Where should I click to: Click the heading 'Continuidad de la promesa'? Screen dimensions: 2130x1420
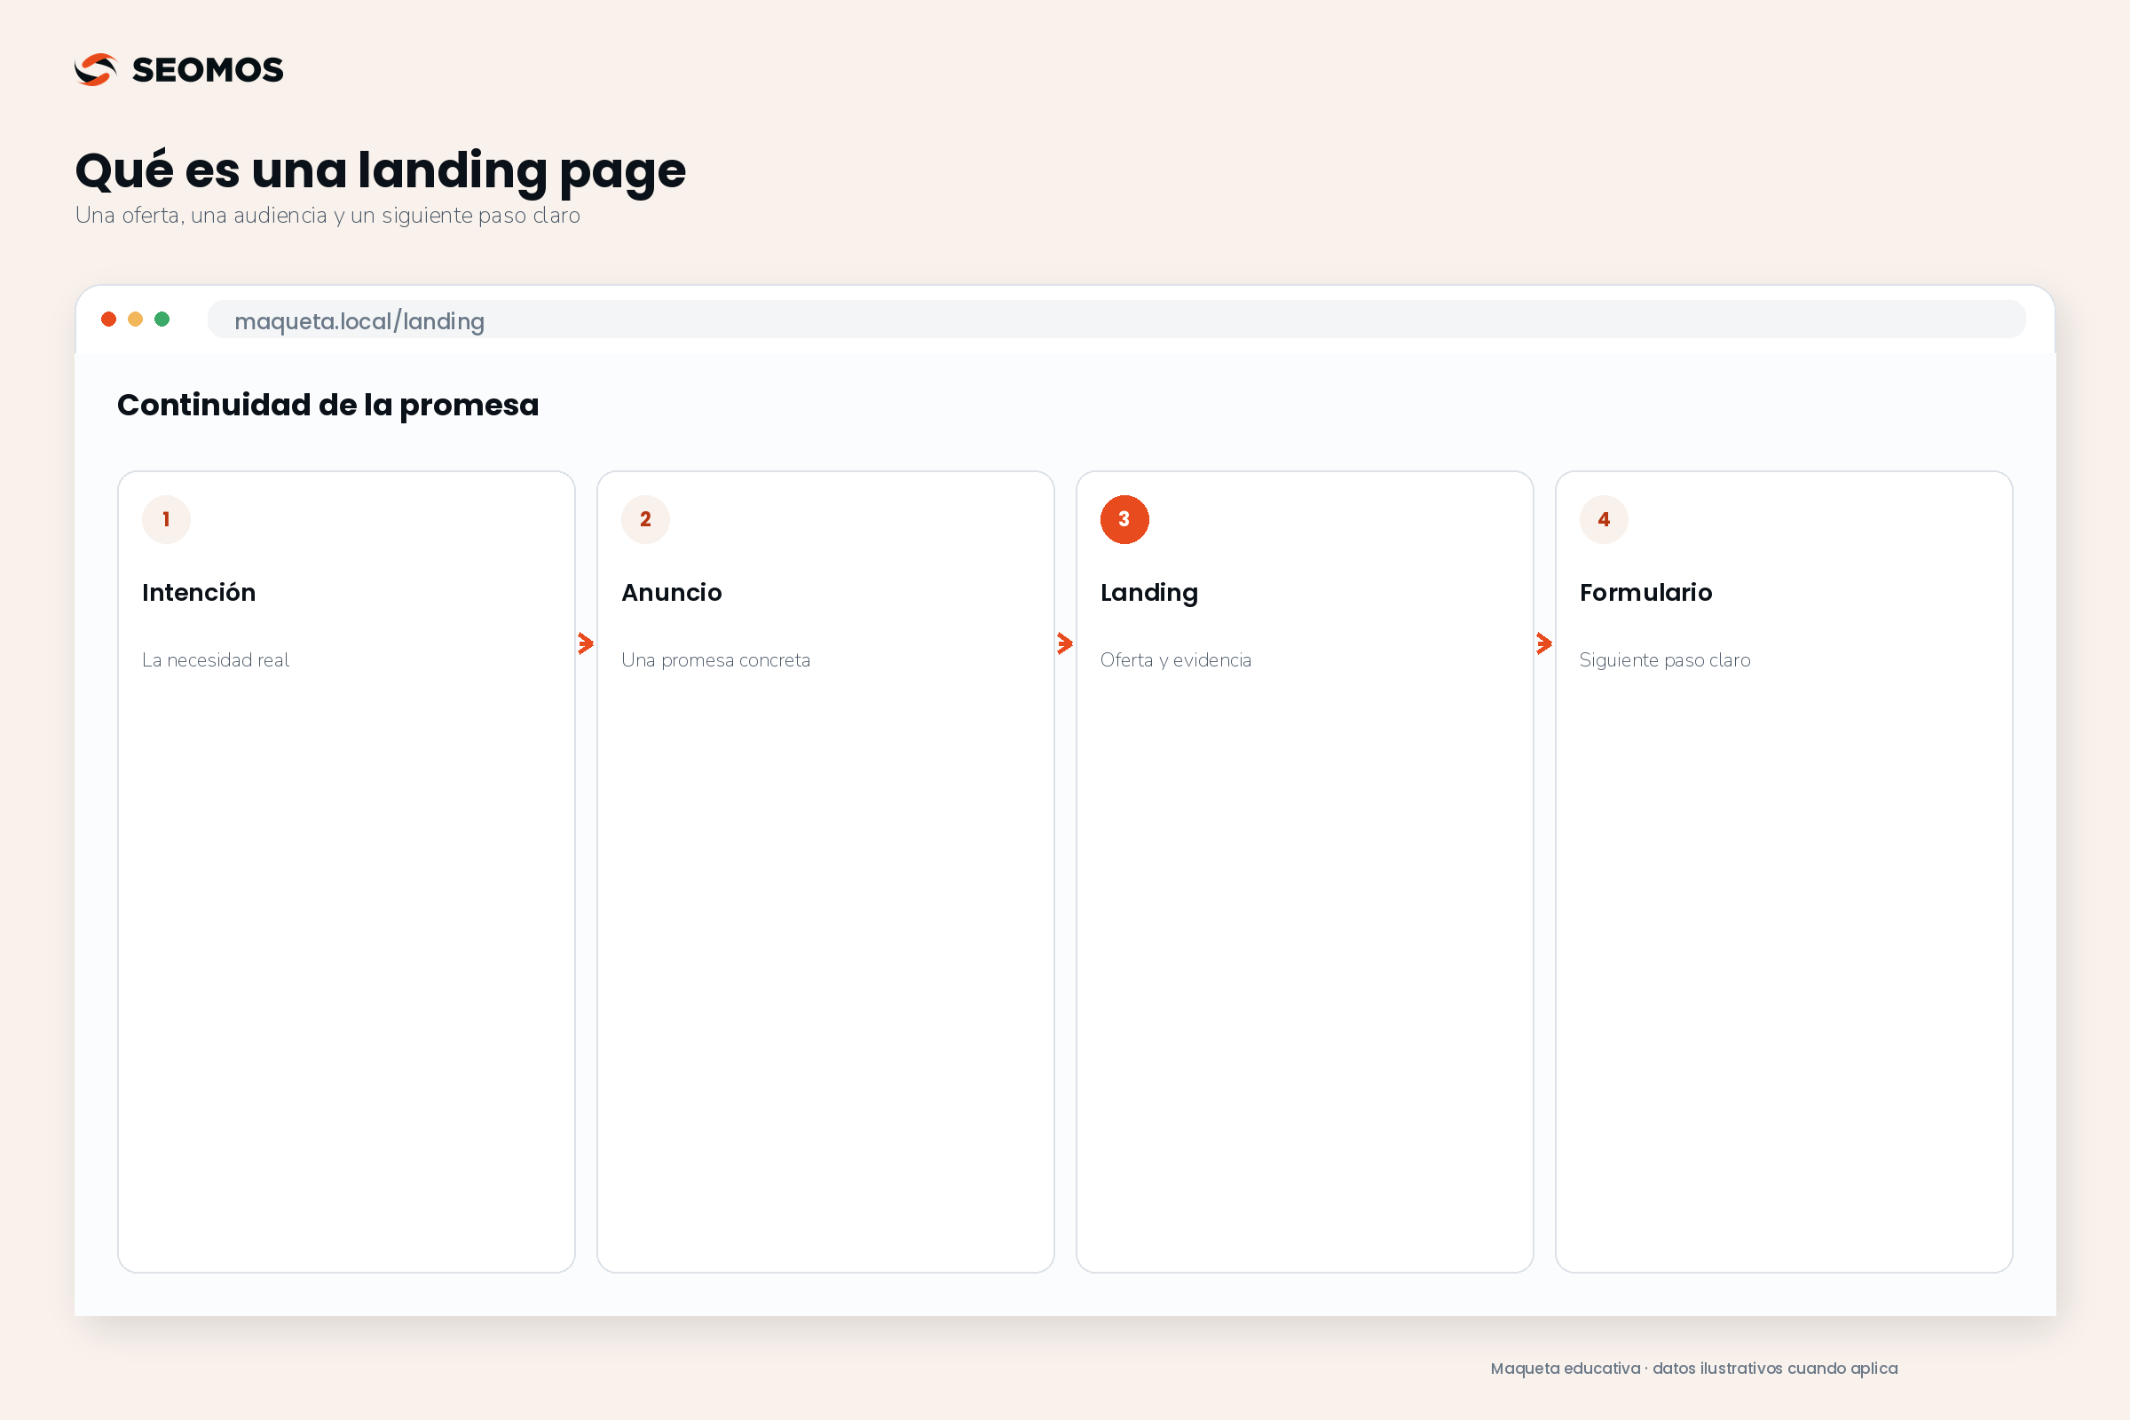[x=327, y=405]
